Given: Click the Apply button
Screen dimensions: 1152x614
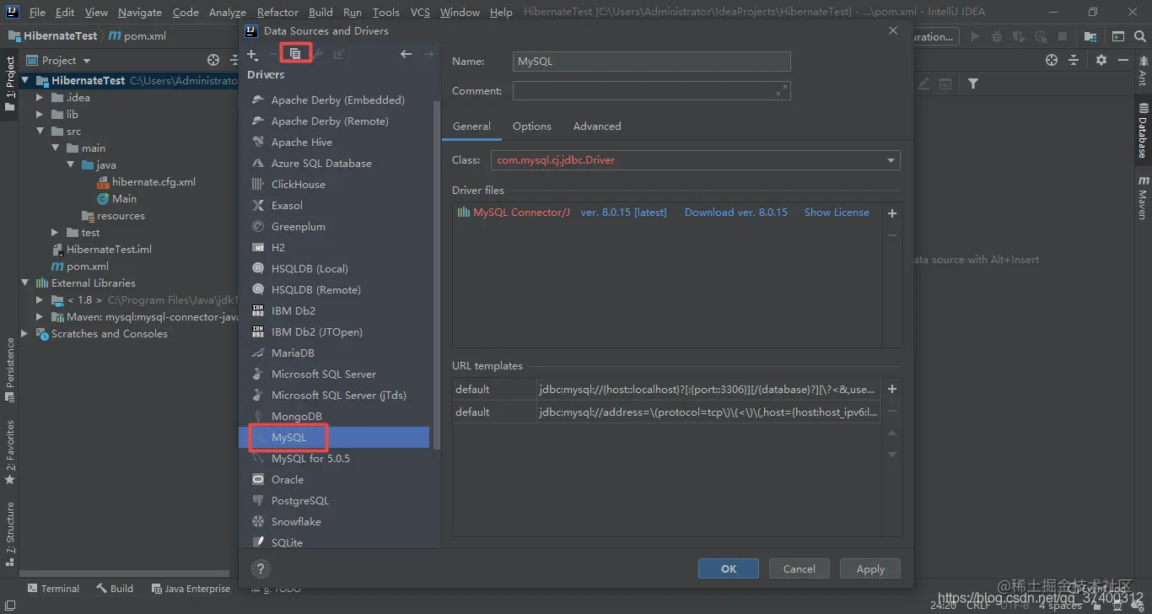Looking at the screenshot, I should click(870, 569).
